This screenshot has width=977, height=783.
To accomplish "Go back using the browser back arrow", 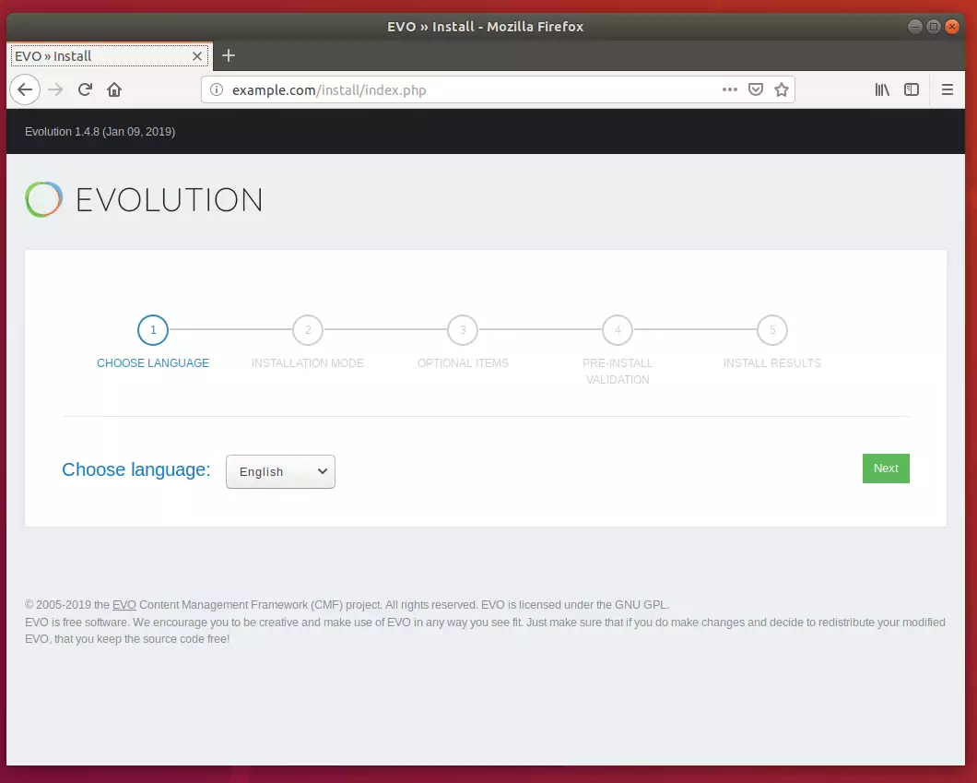I will coord(25,89).
